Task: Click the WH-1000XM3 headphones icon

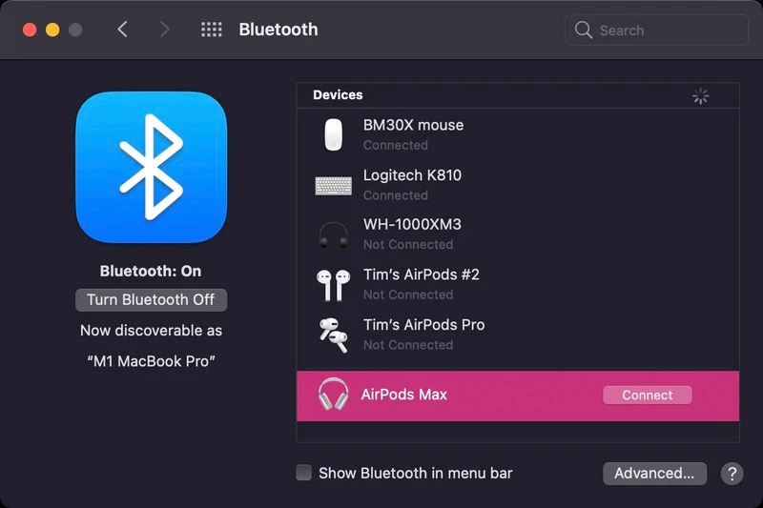Action: point(333,234)
